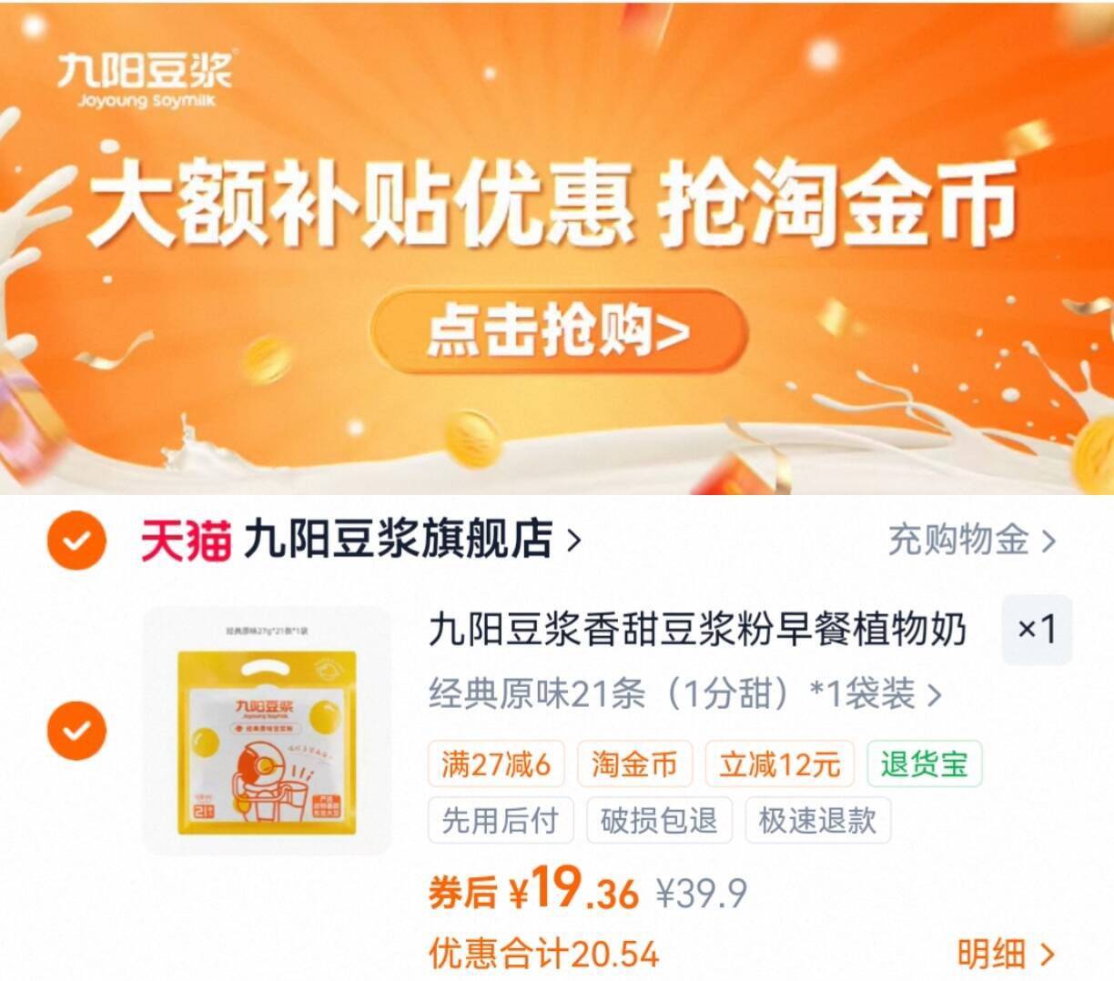The image size is (1114, 981).
Task: Tap the 淘金币 tag
Action: coord(634,764)
